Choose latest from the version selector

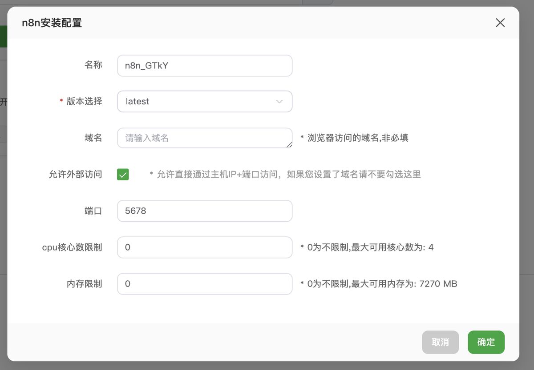click(205, 101)
